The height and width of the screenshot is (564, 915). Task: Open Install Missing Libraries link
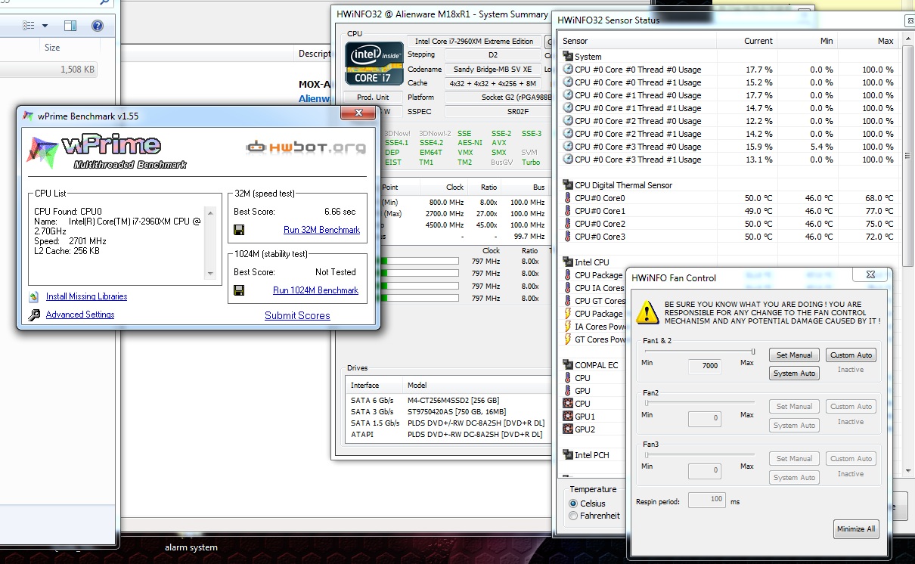coord(86,297)
